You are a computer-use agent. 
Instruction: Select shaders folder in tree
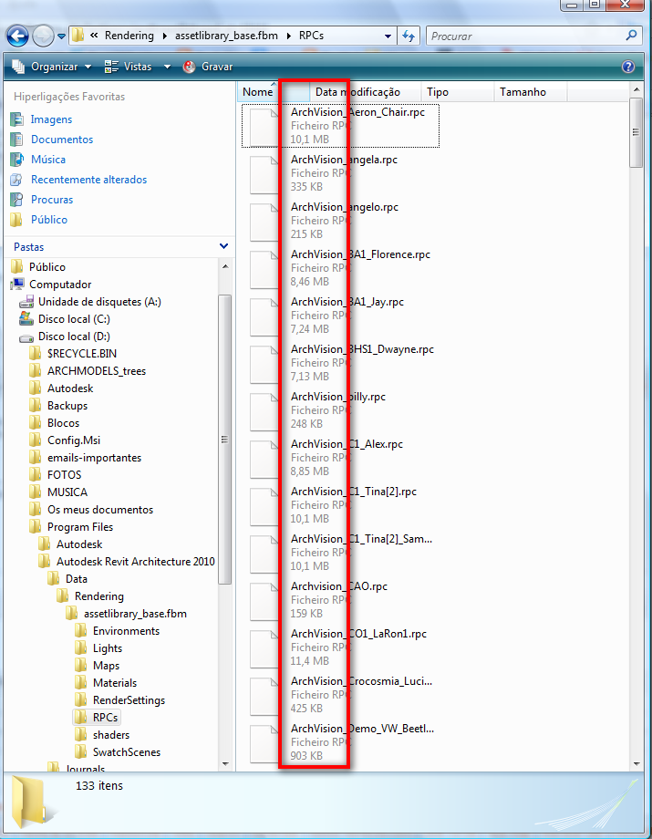click(x=110, y=735)
